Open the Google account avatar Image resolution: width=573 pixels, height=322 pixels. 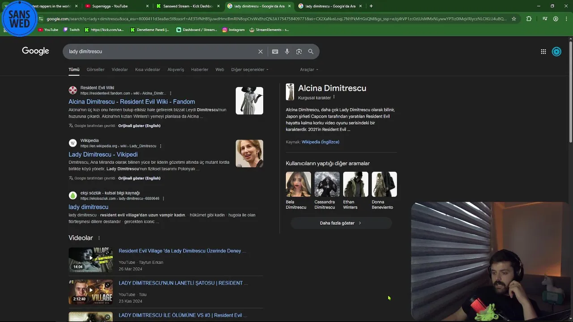coord(556,51)
